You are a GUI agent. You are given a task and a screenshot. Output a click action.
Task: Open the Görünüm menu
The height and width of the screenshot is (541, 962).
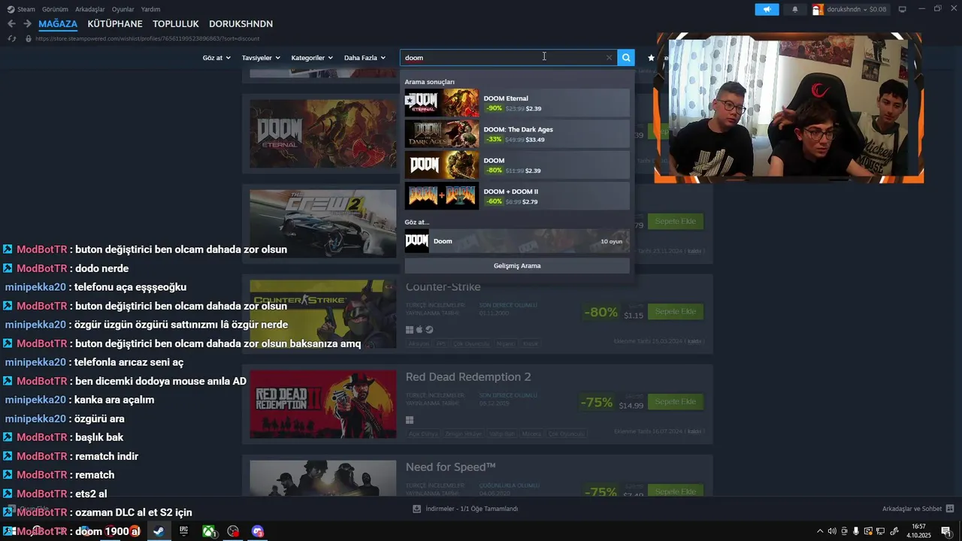pos(55,9)
